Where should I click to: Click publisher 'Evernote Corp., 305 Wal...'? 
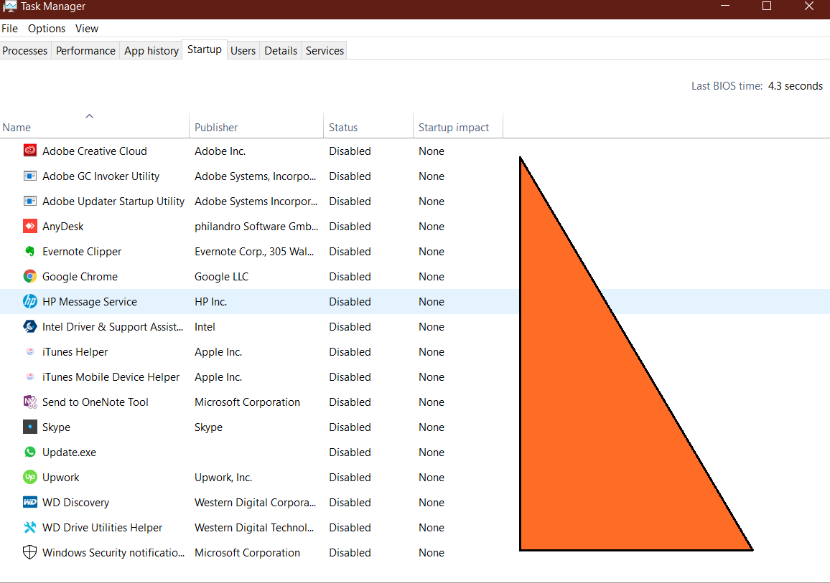pyautogui.click(x=254, y=252)
